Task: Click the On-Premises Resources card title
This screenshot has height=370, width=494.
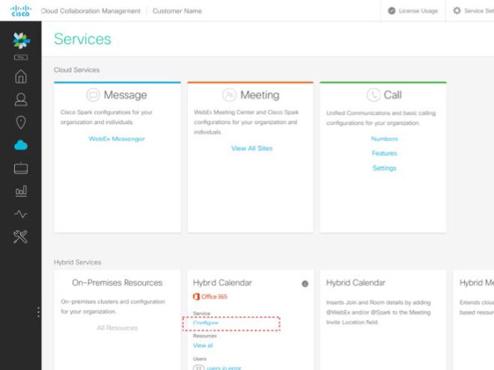Action: coord(117,282)
